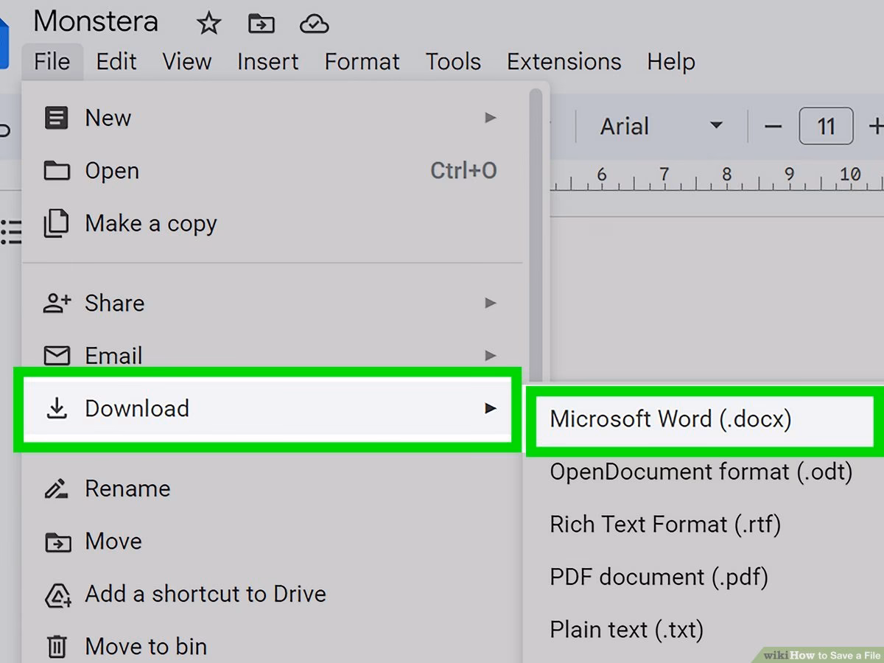The width and height of the screenshot is (884, 663).
Task: Open the File menu
Action: (x=52, y=62)
